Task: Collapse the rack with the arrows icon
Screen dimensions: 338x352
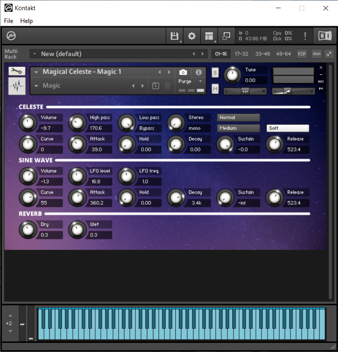Action: (x=329, y=54)
